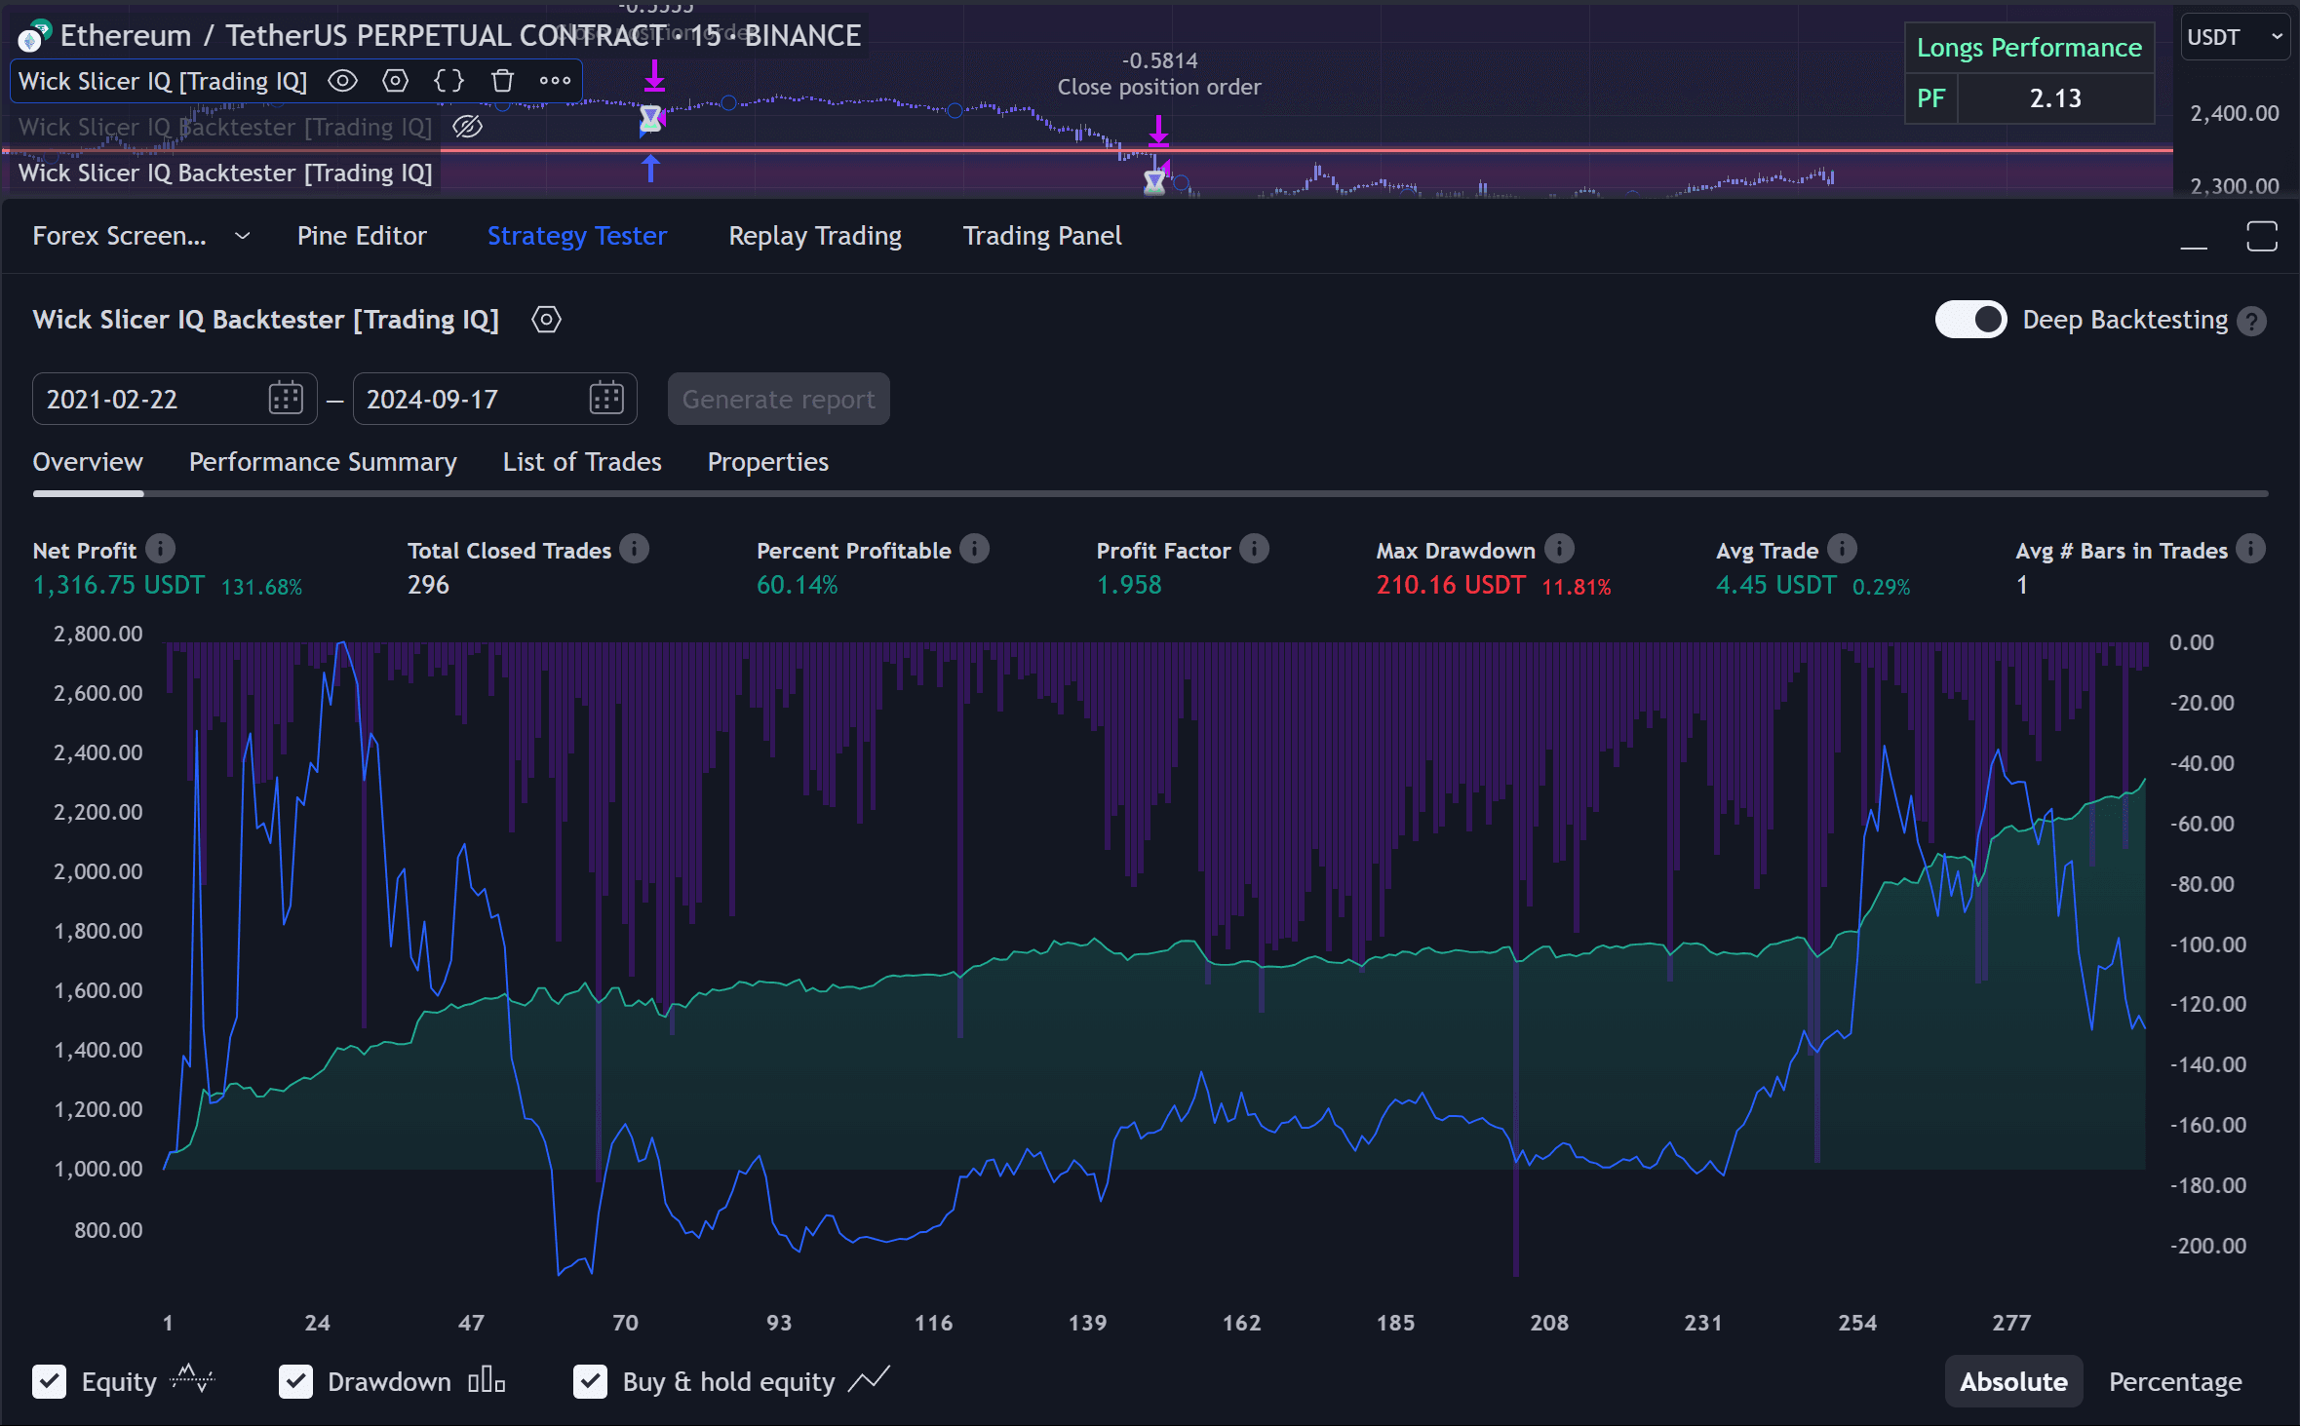
Task: Switch to Percentage scale mode
Action: 2175,1381
